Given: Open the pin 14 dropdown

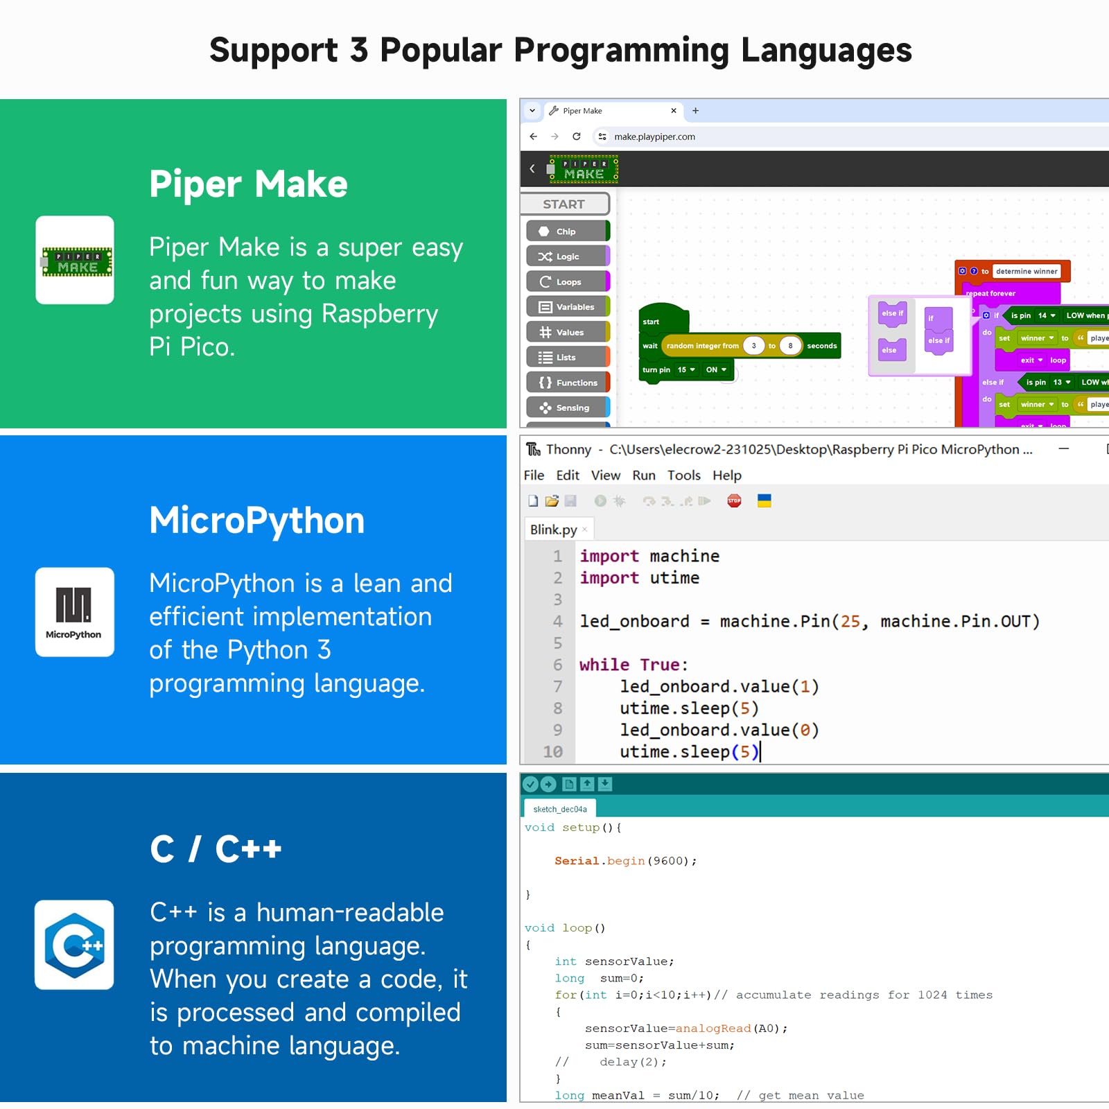Looking at the screenshot, I should [1047, 315].
